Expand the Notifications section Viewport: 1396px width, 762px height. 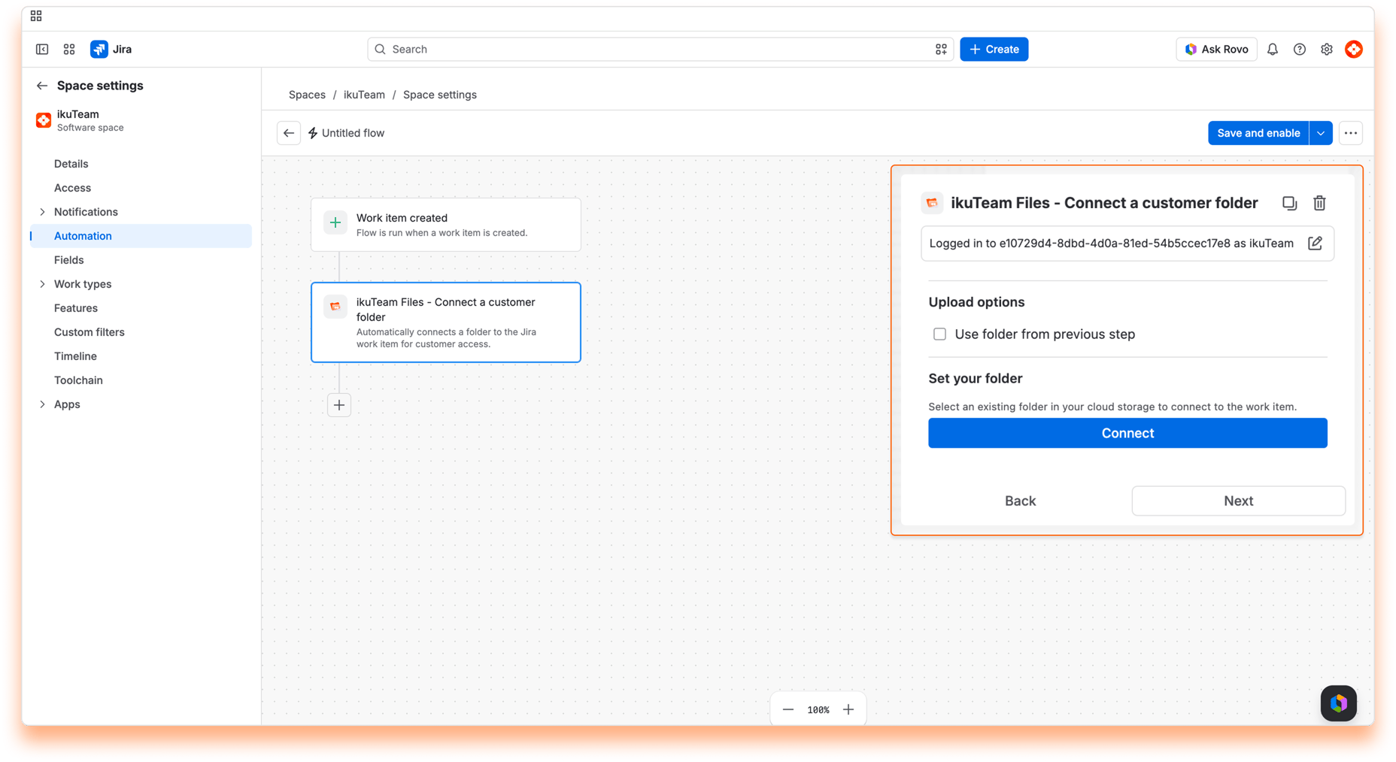pos(42,212)
